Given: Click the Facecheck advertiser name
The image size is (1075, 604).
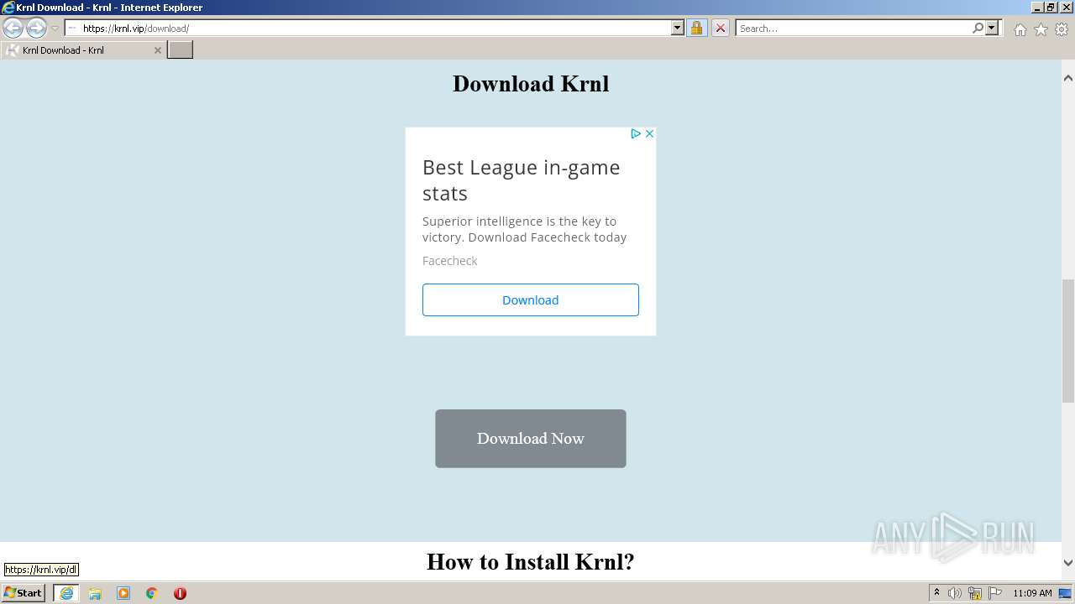Looking at the screenshot, I should 449,261.
